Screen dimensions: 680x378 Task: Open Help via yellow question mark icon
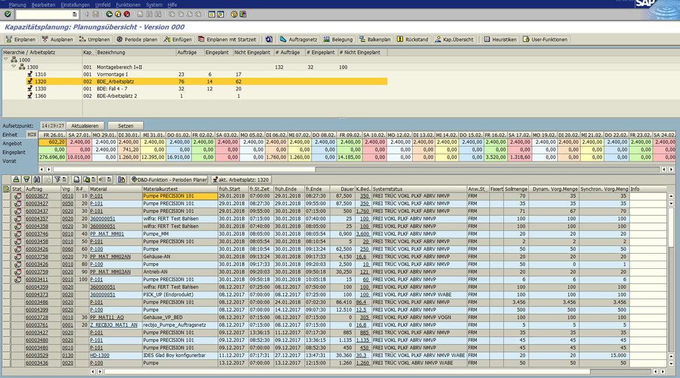coord(234,15)
